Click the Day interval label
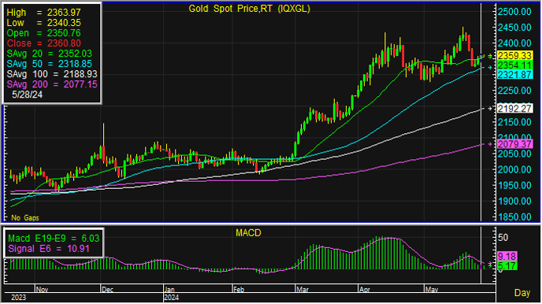Viewport: 542px width, 304px height. [522, 293]
